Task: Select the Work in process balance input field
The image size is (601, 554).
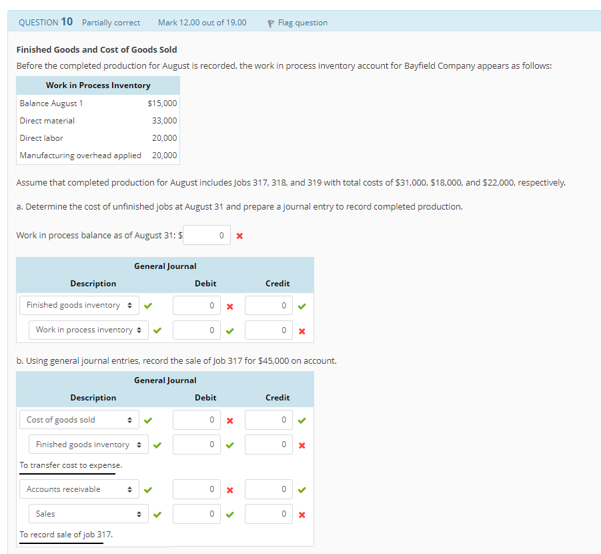Action: pyautogui.click(x=207, y=235)
